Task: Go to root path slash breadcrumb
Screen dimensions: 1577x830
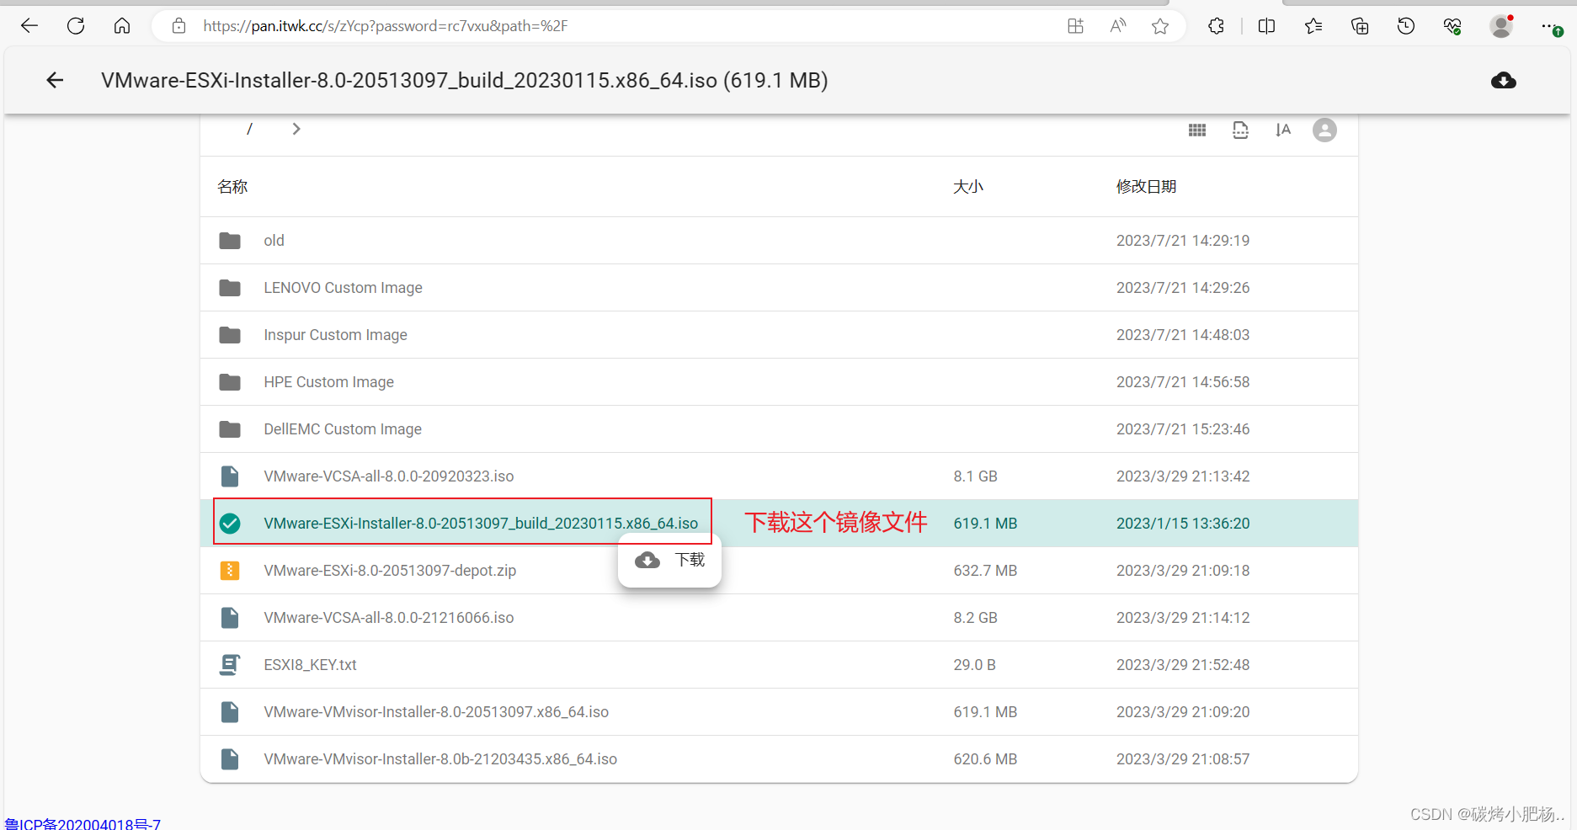Action: pyautogui.click(x=249, y=129)
